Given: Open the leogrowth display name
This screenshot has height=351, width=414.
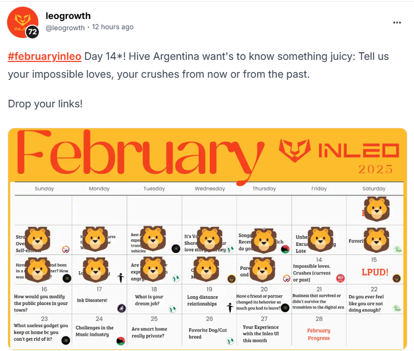Looking at the screenshot, I should (68, 16).
